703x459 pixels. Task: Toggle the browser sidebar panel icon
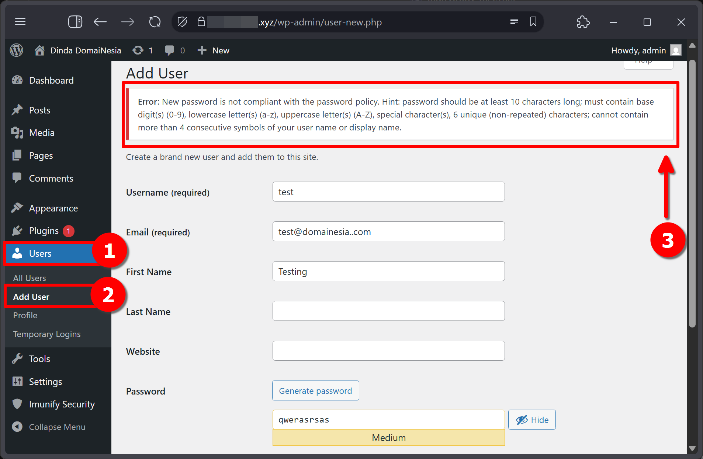point(75,22)
